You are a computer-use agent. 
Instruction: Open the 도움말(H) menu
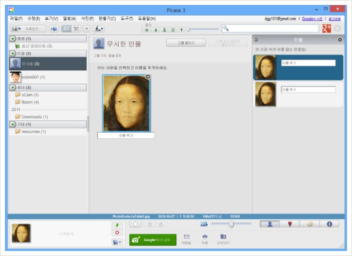pyautogui.click(x=147, y=18)
